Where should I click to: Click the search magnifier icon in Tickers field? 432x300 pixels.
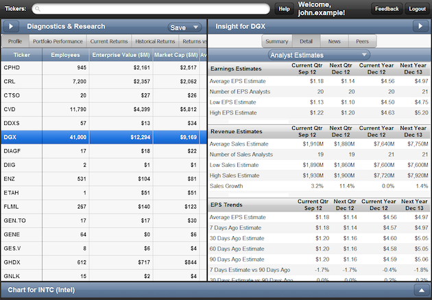[38, 9]
